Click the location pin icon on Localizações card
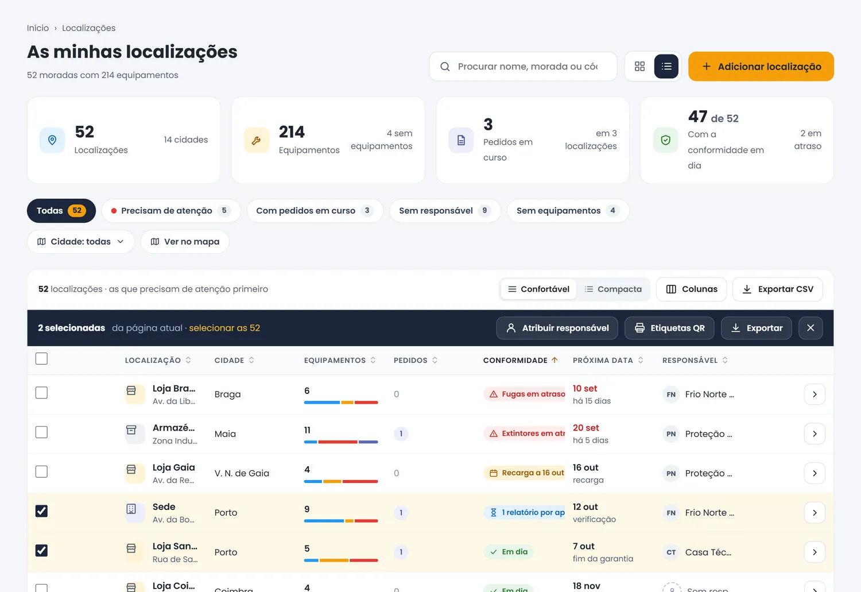The image size is (861, 592). point(52,140)
